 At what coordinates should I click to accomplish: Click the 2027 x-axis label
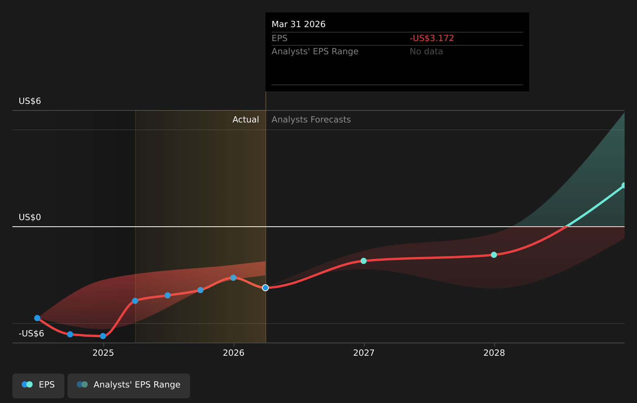pyautogui.click(x=364, y=353)
